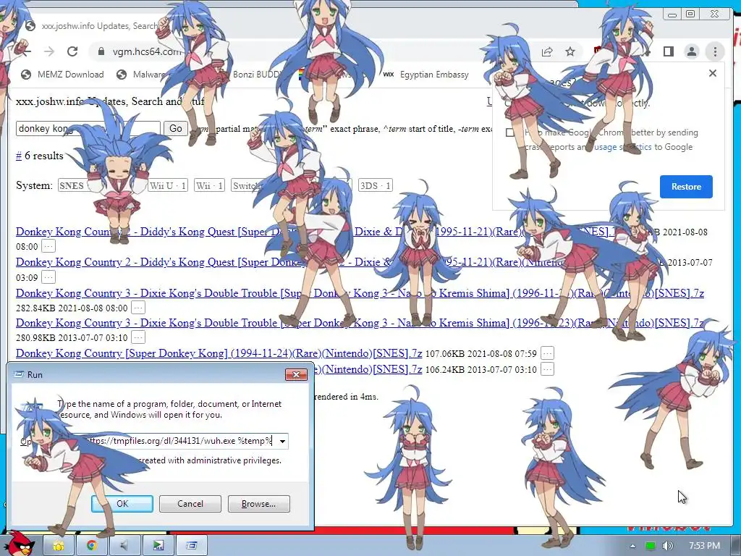Close the Run dialog with red X
This screenshot has width=741, height=556.
[x=296, y=375]
